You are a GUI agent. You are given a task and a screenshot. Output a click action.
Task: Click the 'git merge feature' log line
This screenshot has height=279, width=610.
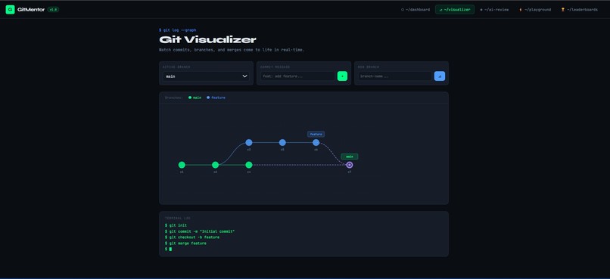[185, 243]
